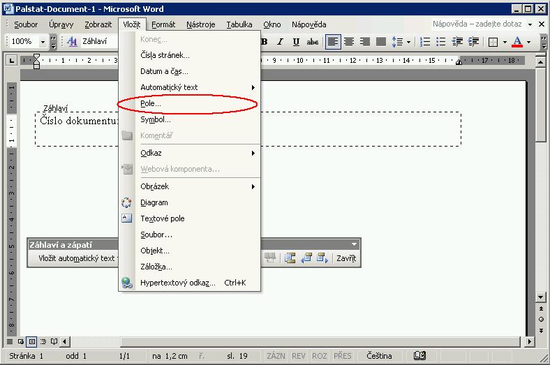Toggle bold formatting
Viewport: 550px width, 365px height.
(x=265, y=42)
